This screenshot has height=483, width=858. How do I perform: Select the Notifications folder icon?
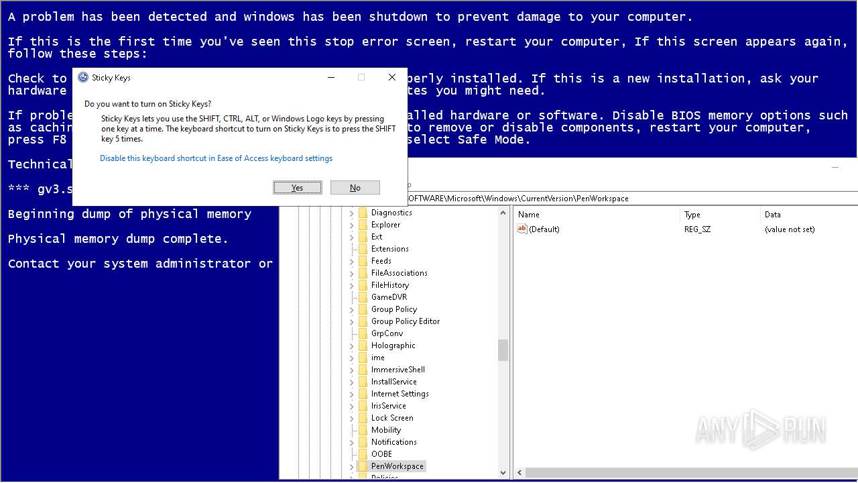point(363,442)
